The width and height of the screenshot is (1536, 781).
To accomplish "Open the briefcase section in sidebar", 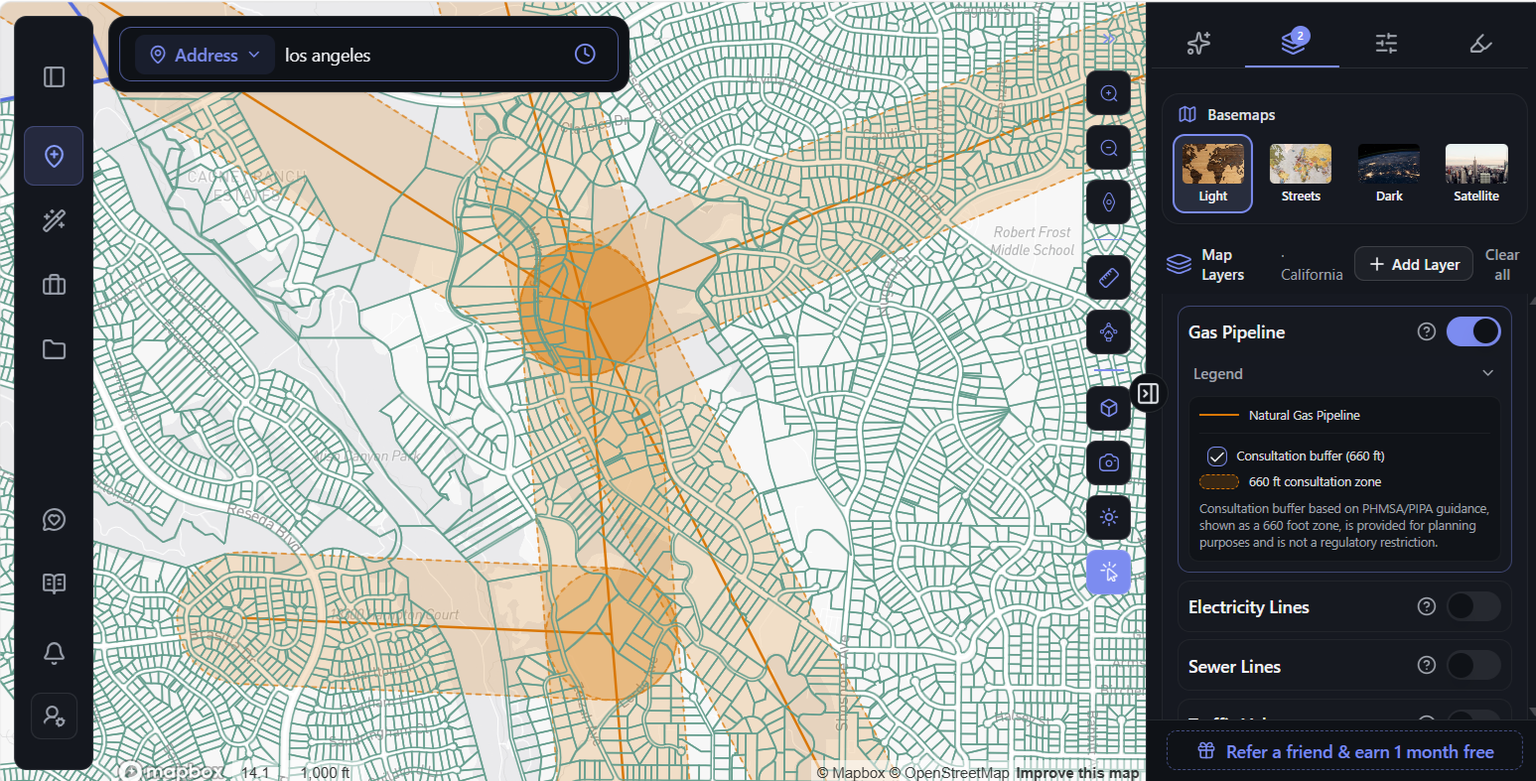I will (55, 285).
